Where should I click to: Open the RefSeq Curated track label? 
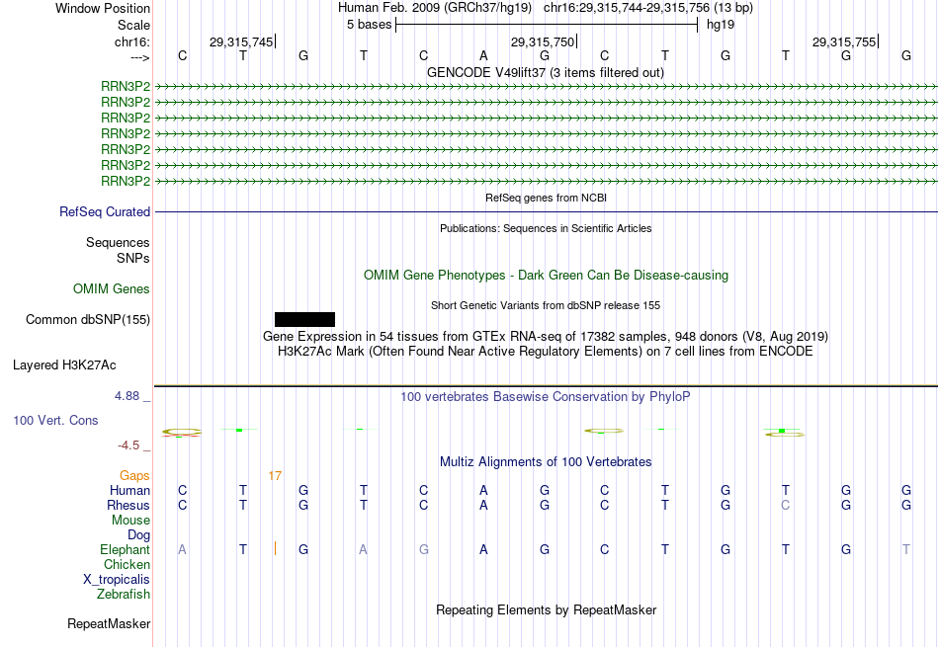tap(105, 211)
